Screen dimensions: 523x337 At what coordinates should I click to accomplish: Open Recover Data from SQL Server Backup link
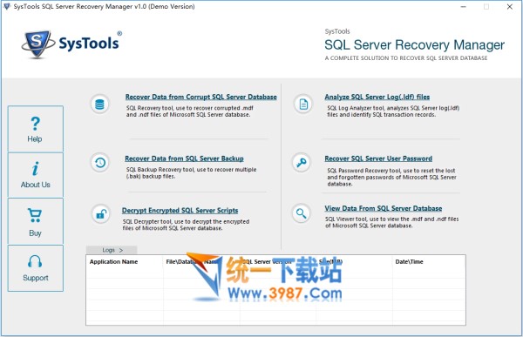[184, 158]
